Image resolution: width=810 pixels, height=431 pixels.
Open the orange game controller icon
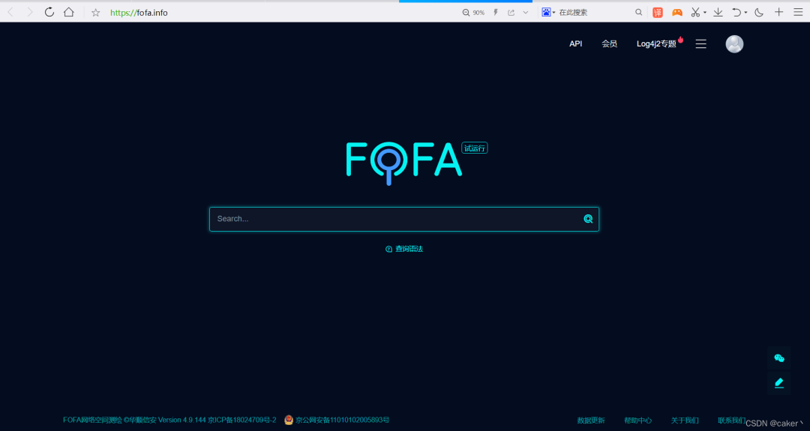pos(676,13)
